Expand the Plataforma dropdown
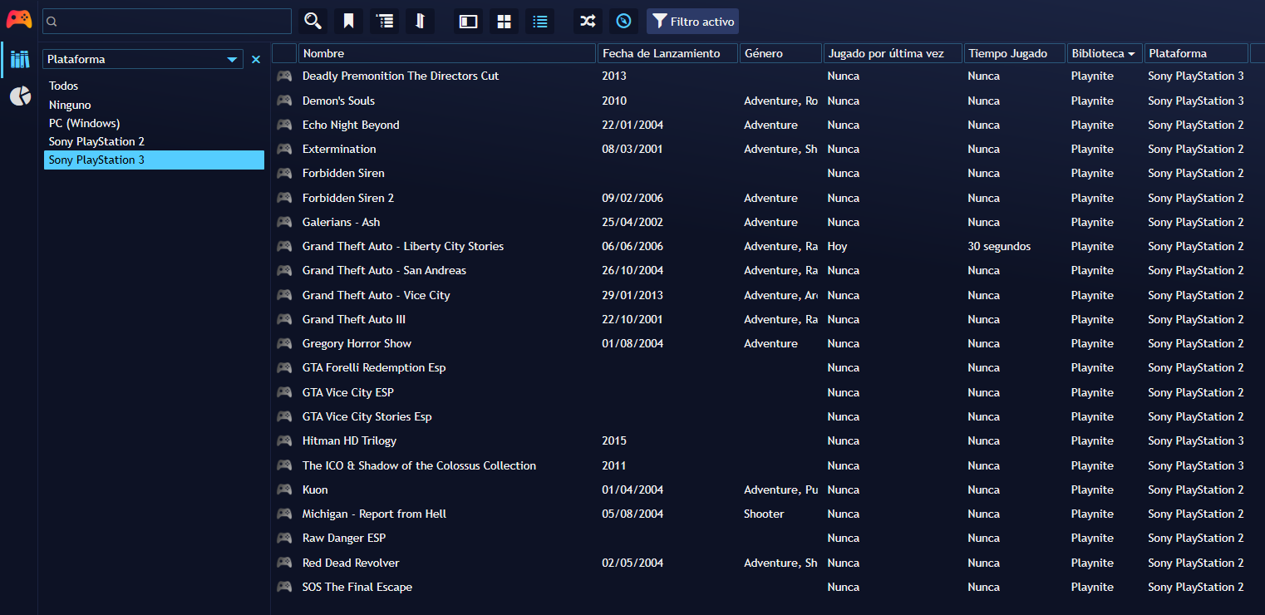1265x615 pixels. tap(232, 60)
